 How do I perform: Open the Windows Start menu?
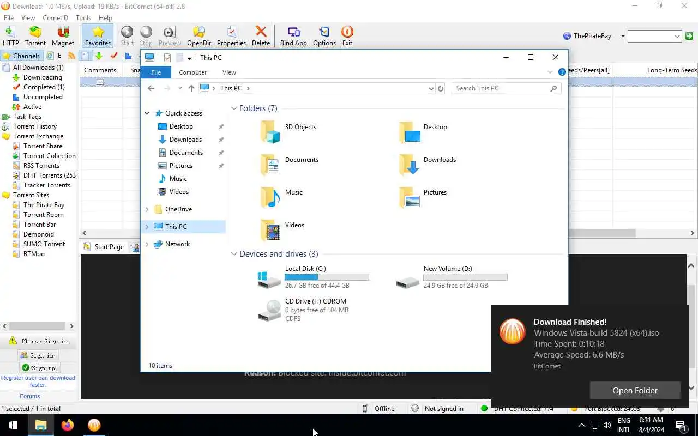tap(13, 425)
